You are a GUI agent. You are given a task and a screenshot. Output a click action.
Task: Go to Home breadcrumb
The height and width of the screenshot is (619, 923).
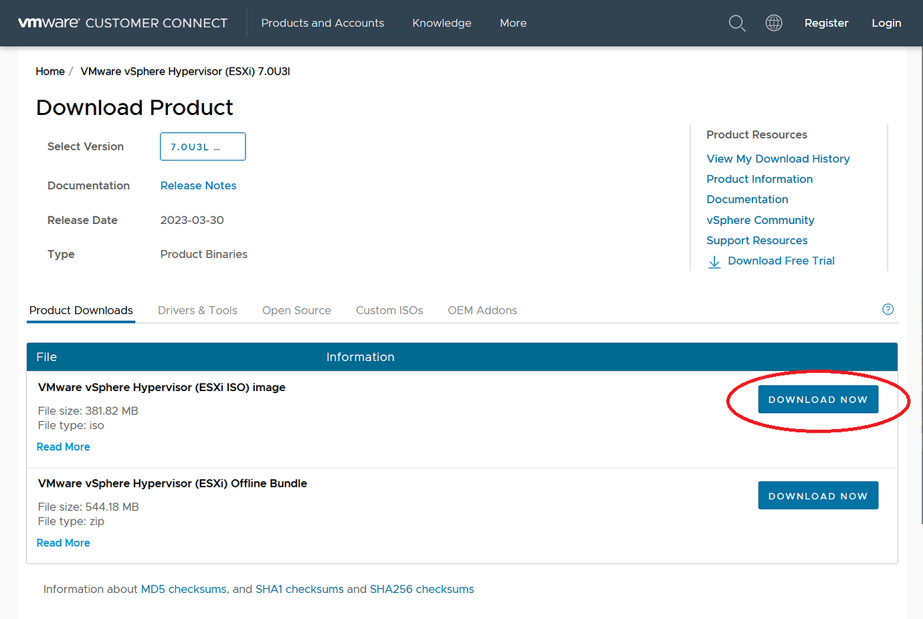point(50,72)
